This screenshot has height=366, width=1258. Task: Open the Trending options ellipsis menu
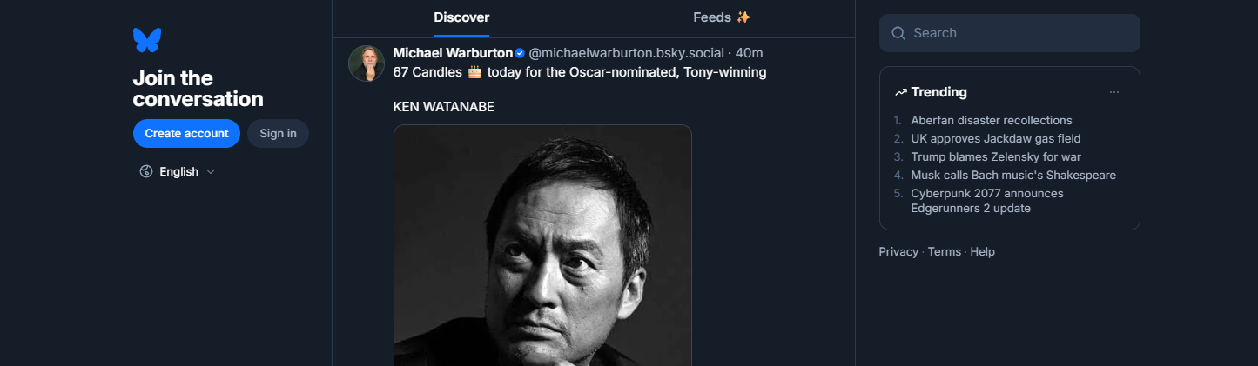click(x=1114, y=92)
